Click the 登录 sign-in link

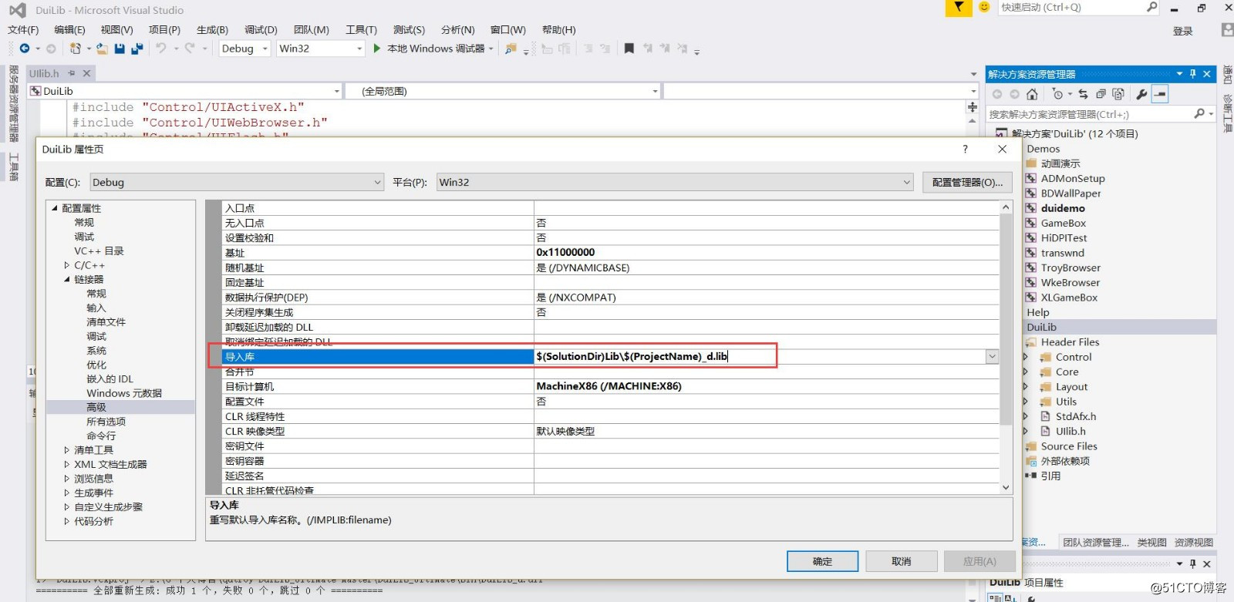(x=1182, y=31)
